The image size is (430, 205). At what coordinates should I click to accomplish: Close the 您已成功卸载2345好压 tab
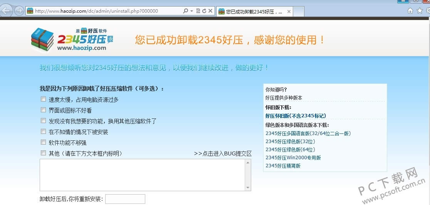coord(289,12)
